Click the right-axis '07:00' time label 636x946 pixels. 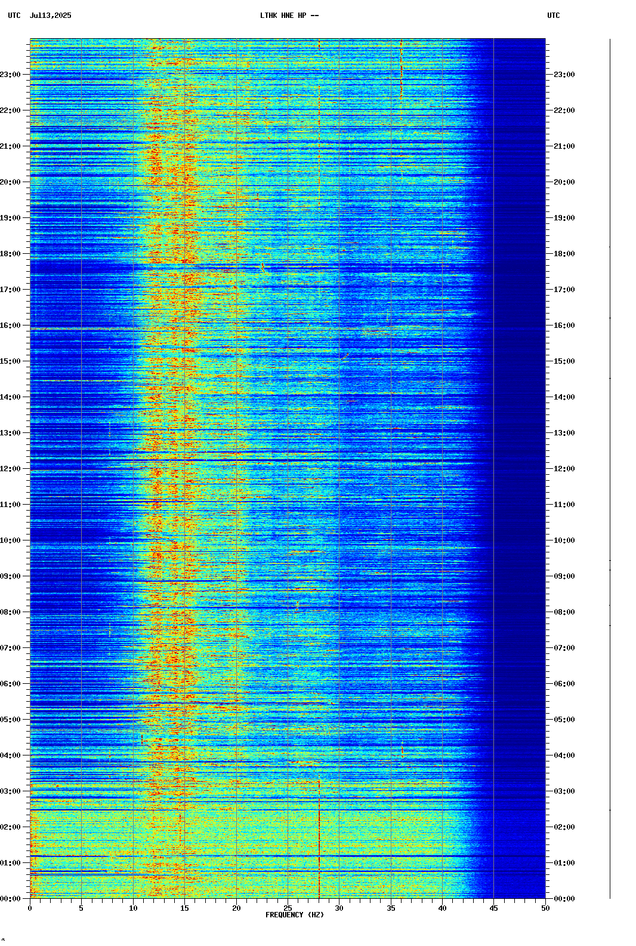[564, 648]
